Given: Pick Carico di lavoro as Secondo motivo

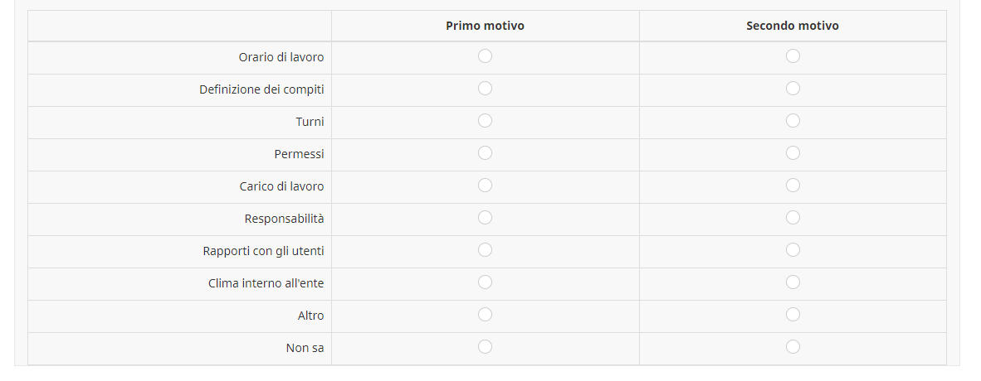Looking at the screenshot, I should pyautogui.click(x=793, y=186).
